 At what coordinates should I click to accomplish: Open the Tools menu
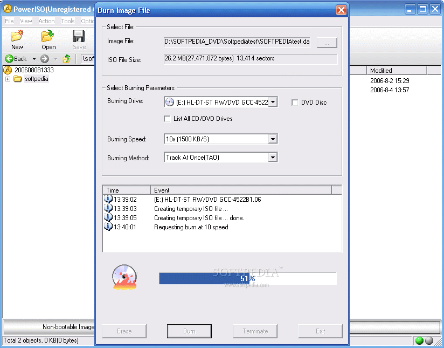(x=68, y=21)
